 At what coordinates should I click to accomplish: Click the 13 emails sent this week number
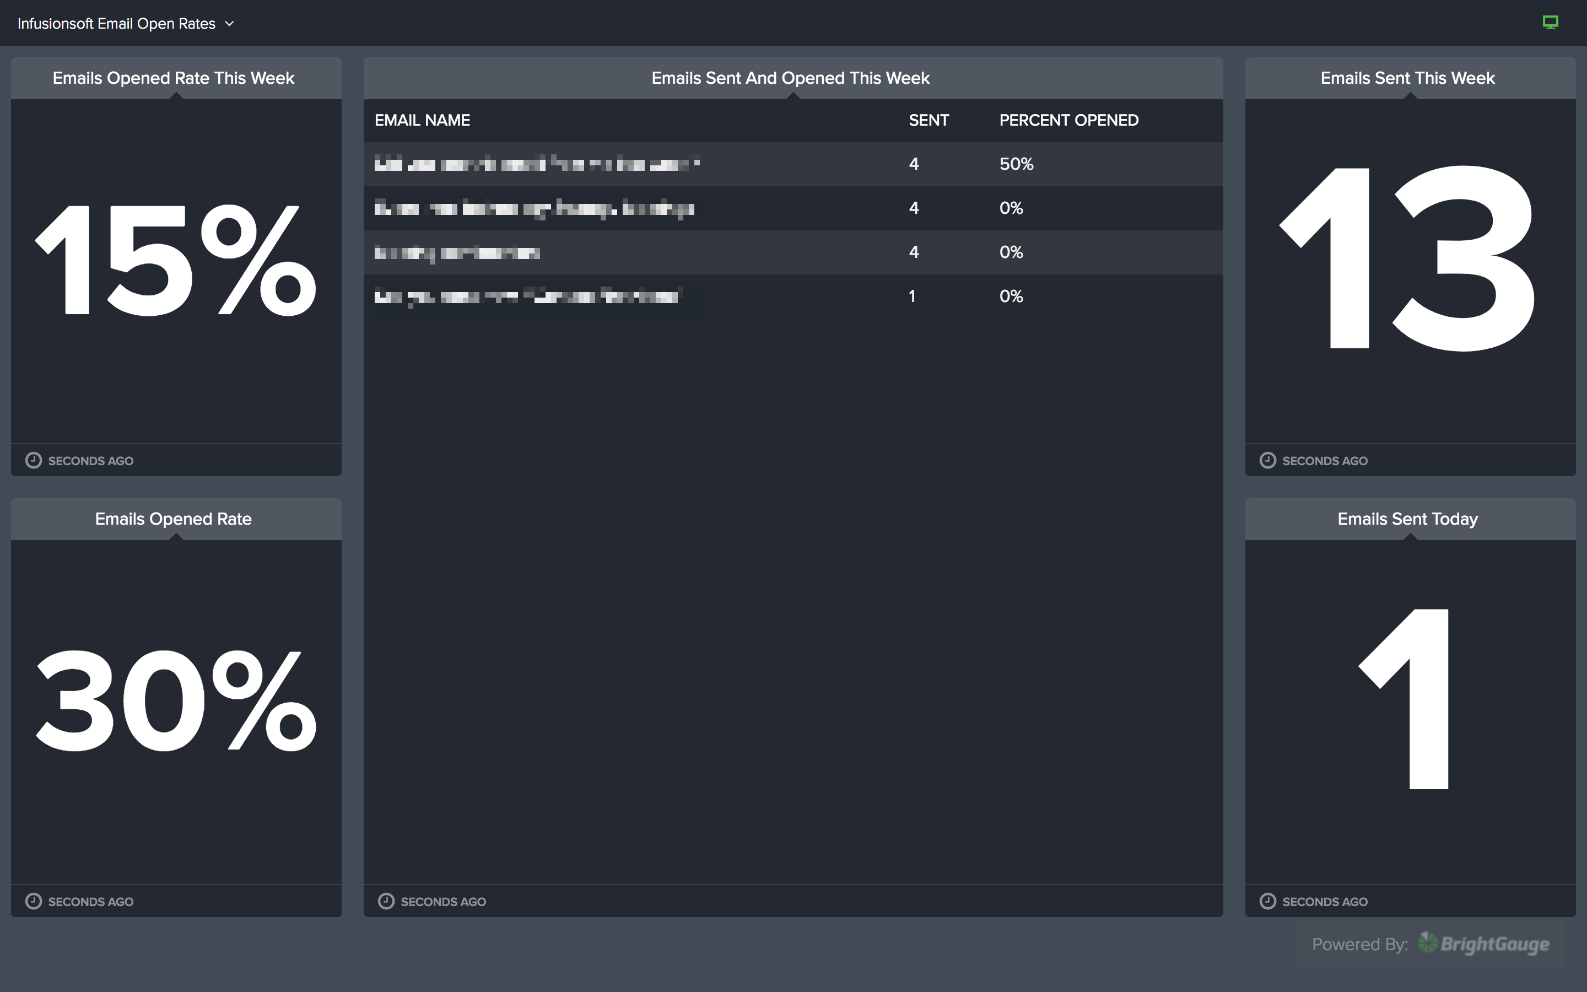tap(1407, 258)
